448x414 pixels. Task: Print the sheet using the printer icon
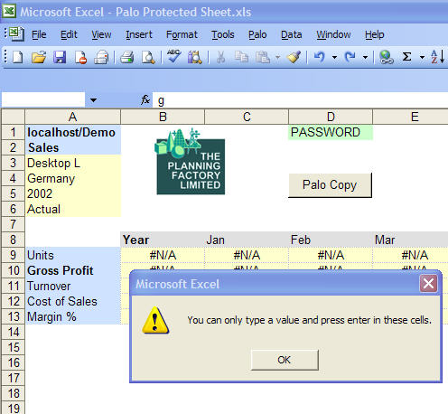point(127,57)
